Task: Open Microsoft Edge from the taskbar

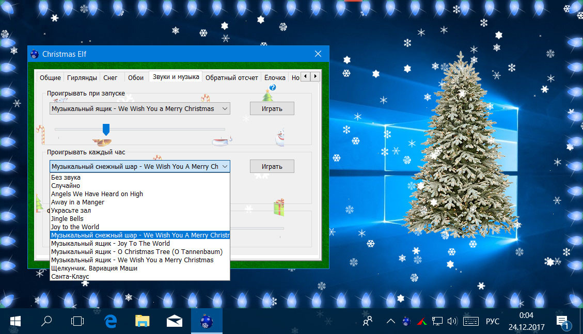Action: (111, 321)
